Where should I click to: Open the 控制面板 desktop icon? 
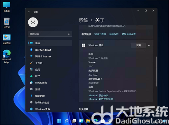point(6,39)
